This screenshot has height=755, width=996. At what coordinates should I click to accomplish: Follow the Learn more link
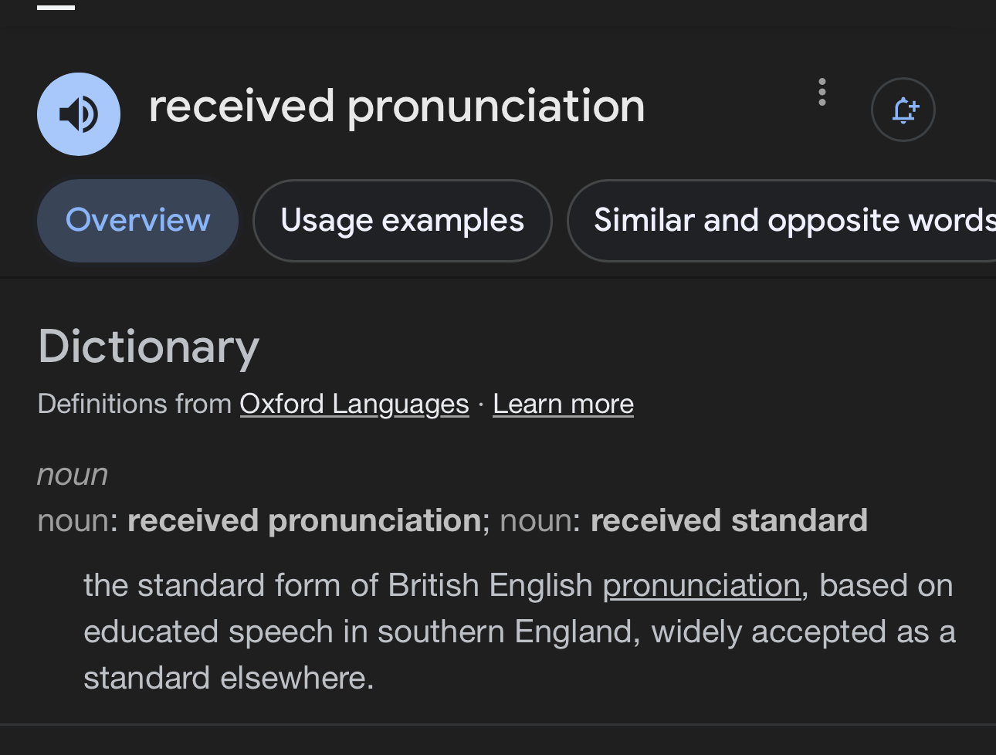coord(563,404)
